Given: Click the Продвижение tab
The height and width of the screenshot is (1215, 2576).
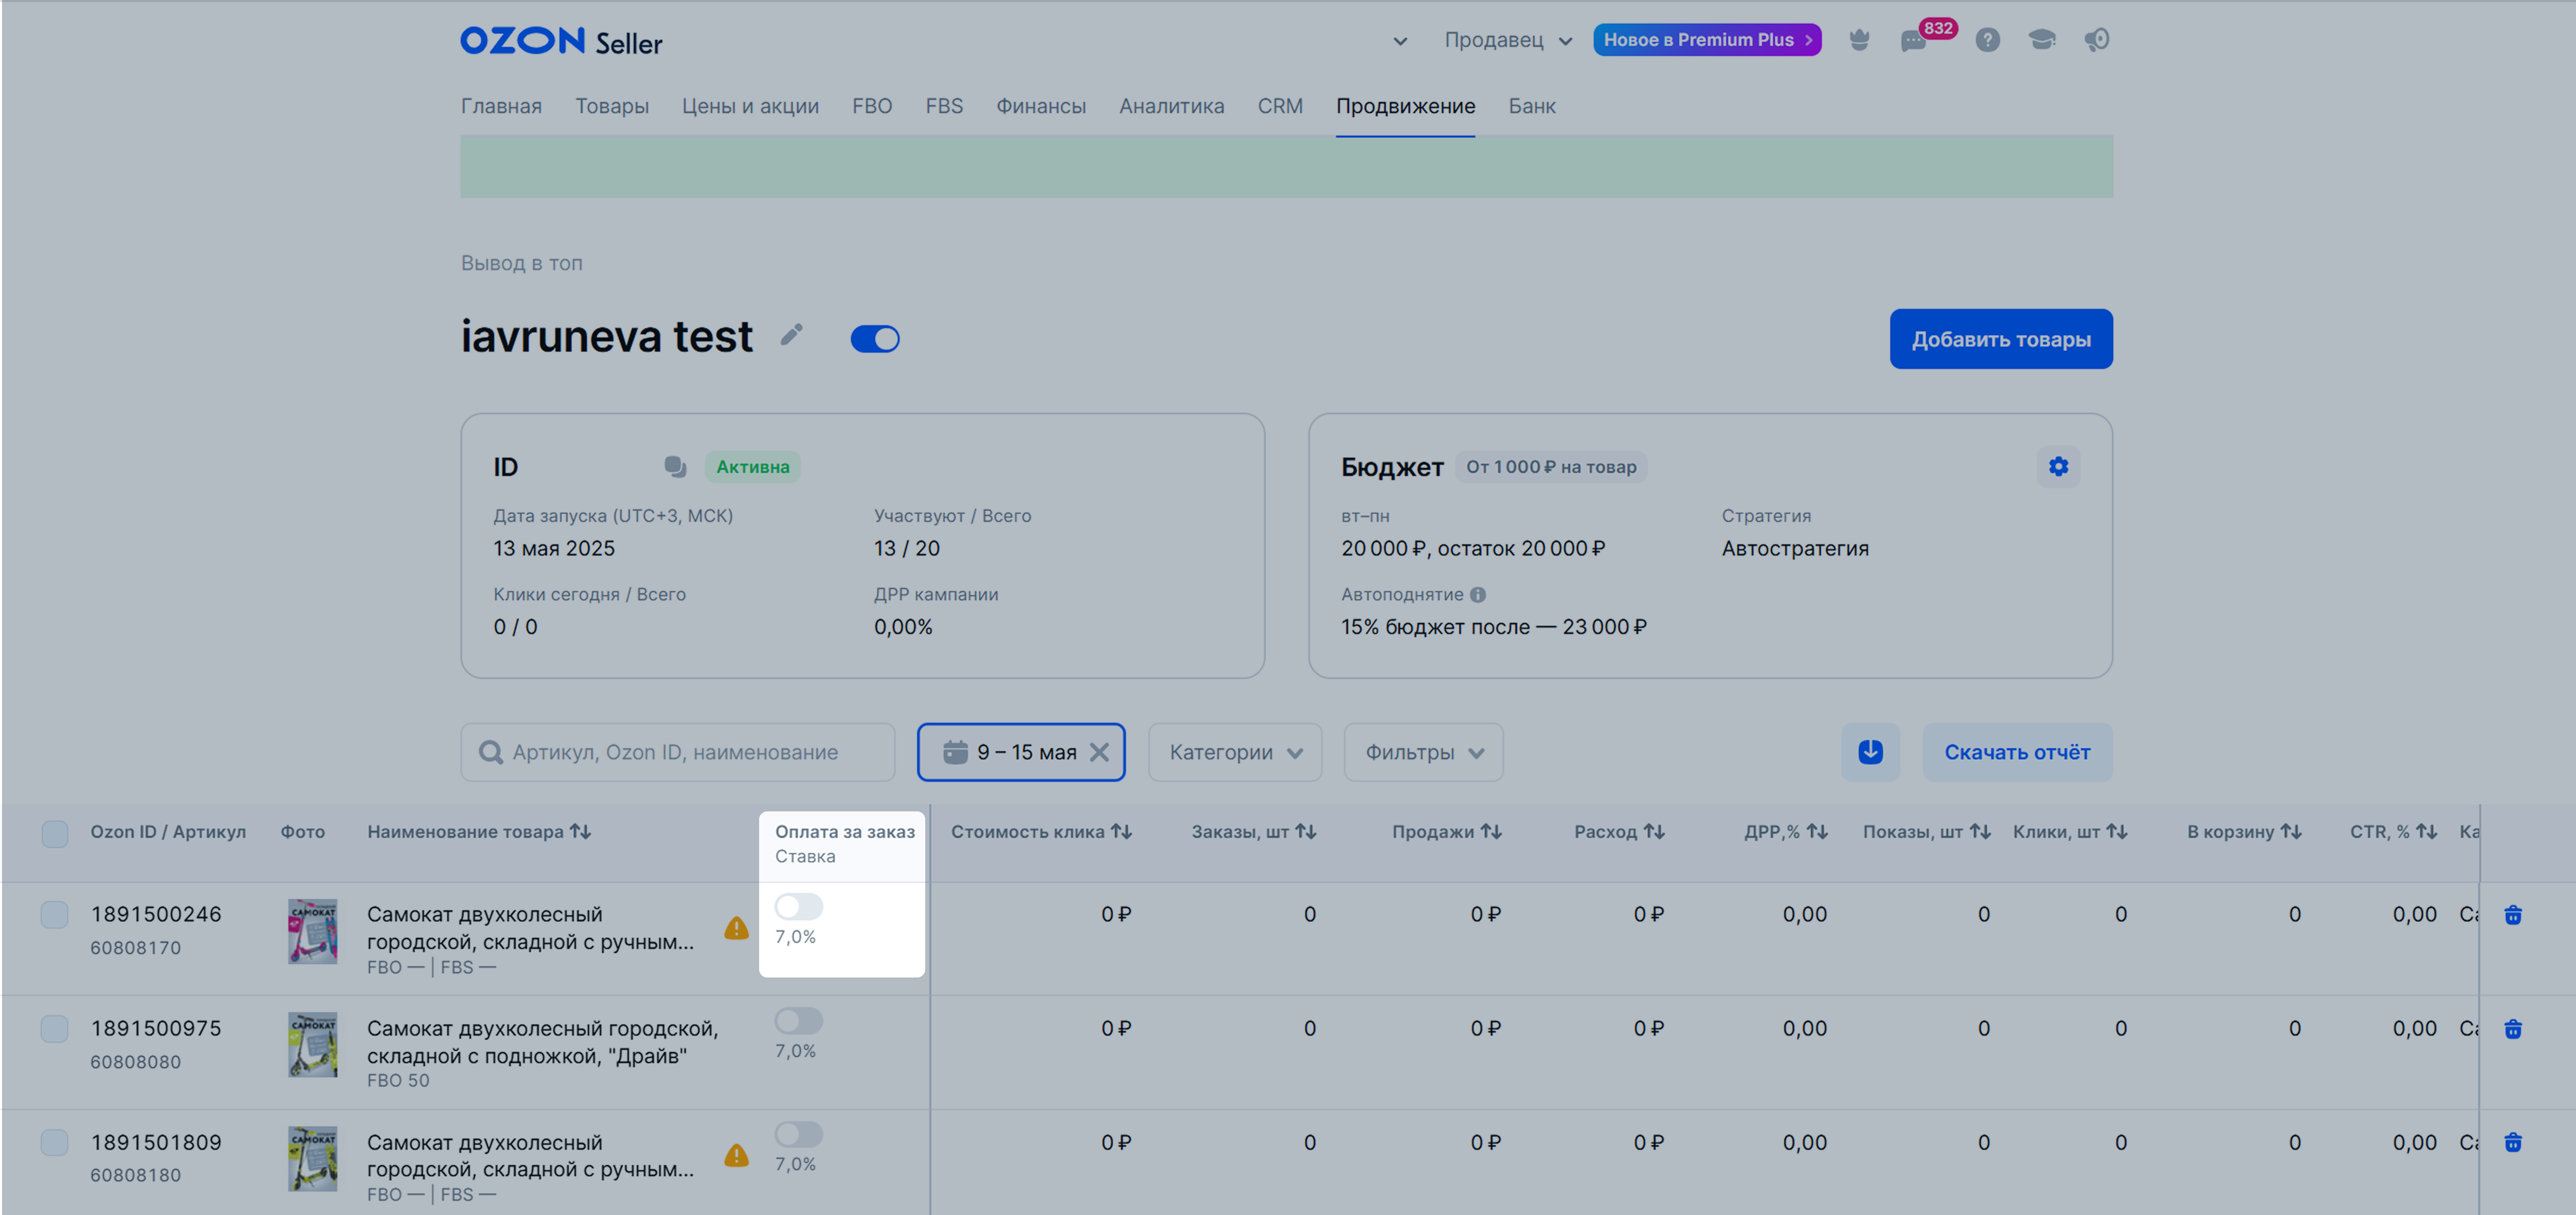Looking at the screenshot, I should 1405,106.
